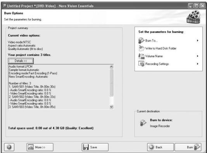
Task: Collapse the project details with Details <<
Action: [x=21, y=61]
